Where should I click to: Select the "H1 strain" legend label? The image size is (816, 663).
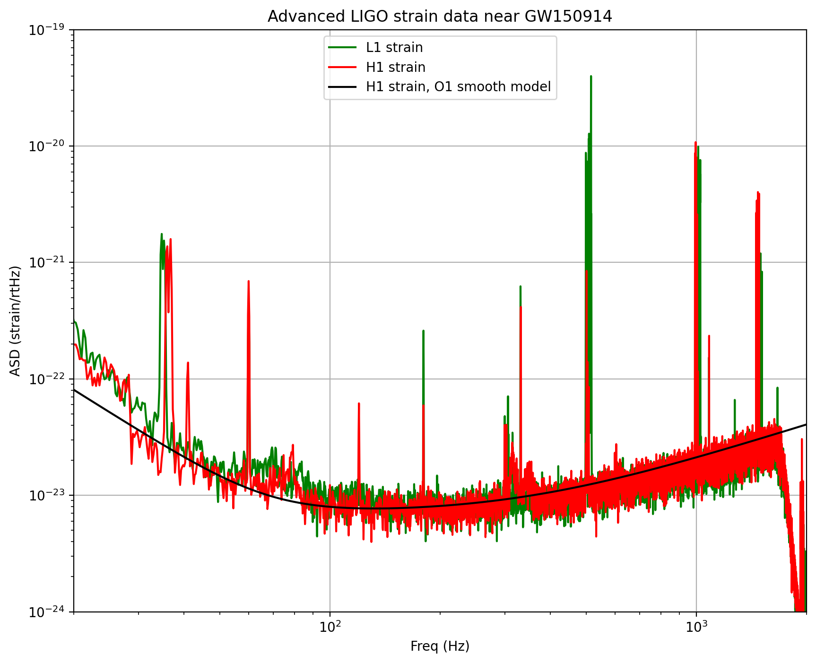tap(396, 68)
